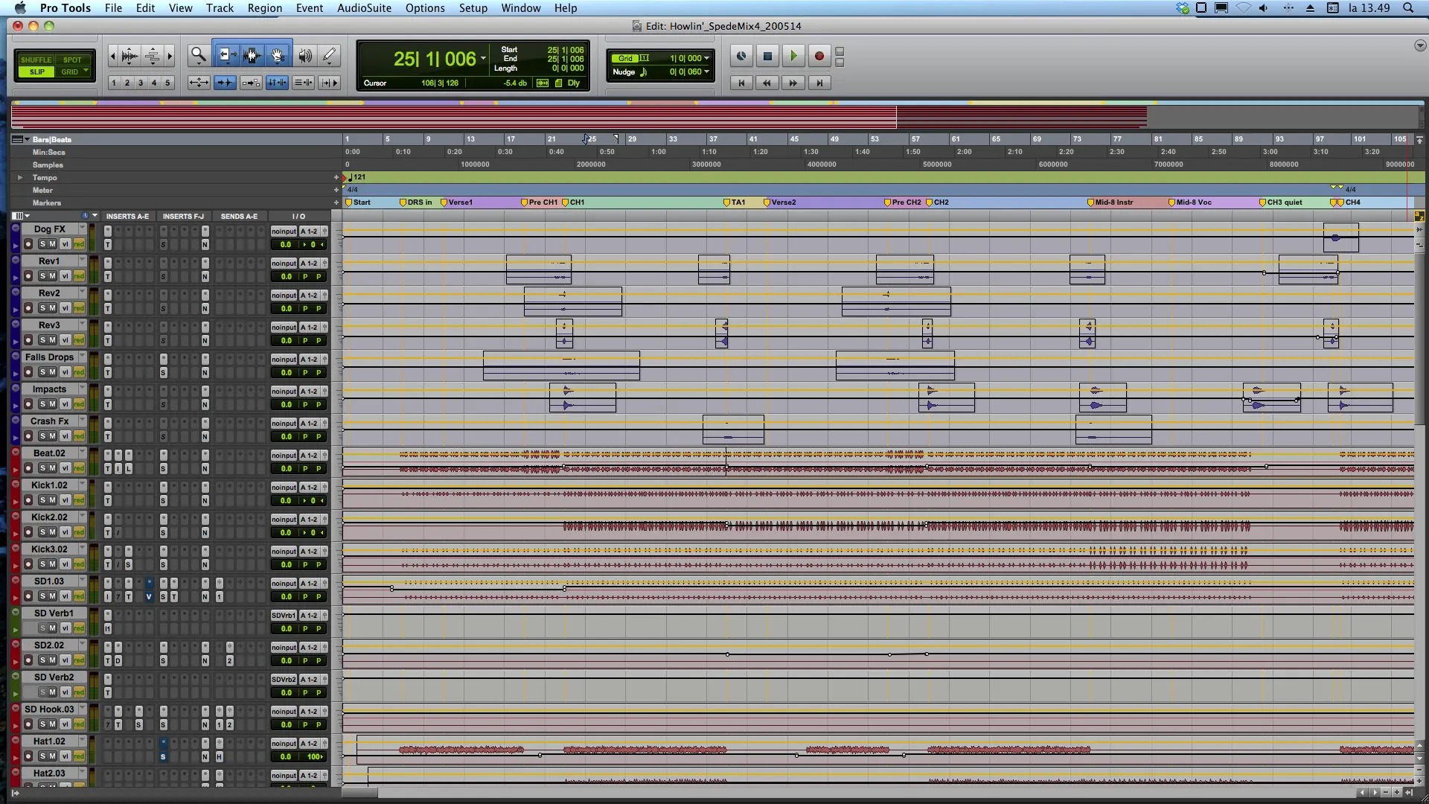The width and height of the screenshot is (1429, 804).
Task: Click the Zoom Toggle button
Action: coord(199,83)
